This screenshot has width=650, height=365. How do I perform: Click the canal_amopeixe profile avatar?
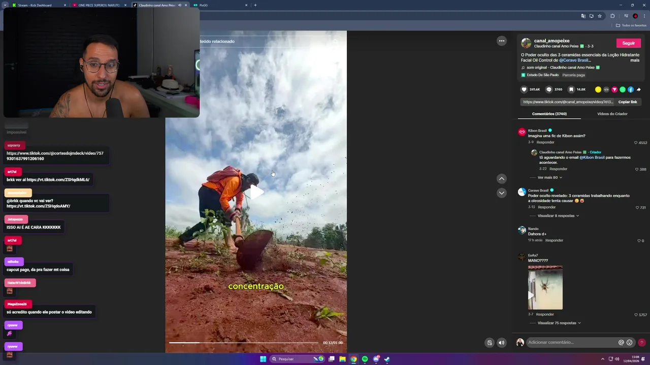tap(526, 43)
